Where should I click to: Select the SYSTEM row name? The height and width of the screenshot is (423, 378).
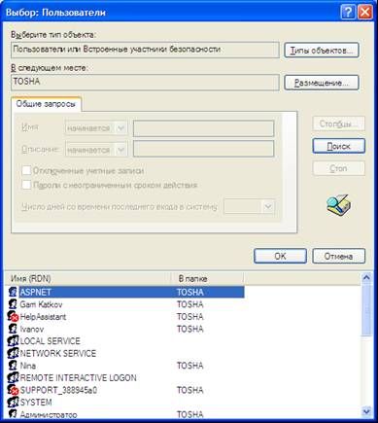tap(36, 403)
